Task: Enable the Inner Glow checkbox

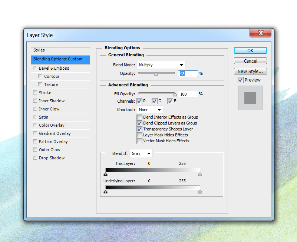Action: click(x=35, y=109)
